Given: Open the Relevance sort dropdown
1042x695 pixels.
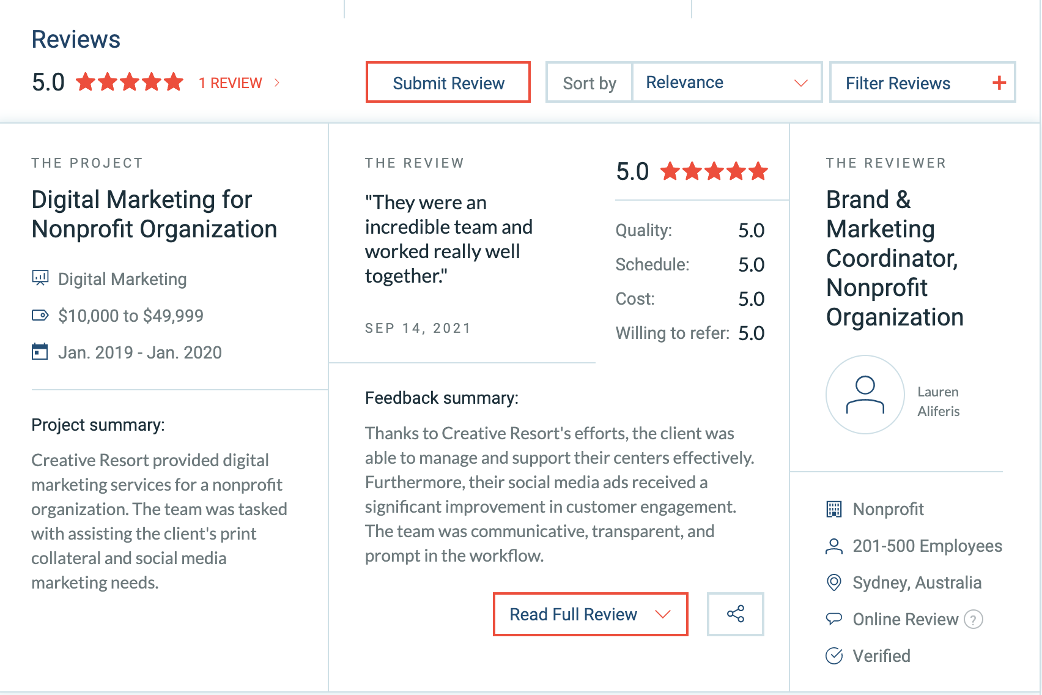Looking at the screenshot, I should click(726, 83).
